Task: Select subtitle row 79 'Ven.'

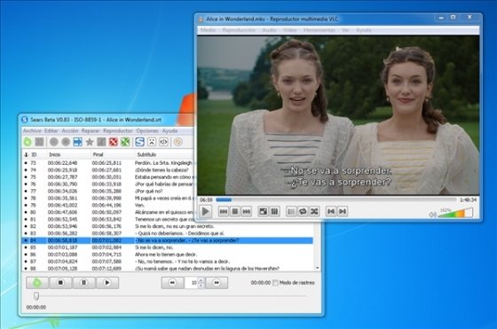Action: (x=107, y=205)
